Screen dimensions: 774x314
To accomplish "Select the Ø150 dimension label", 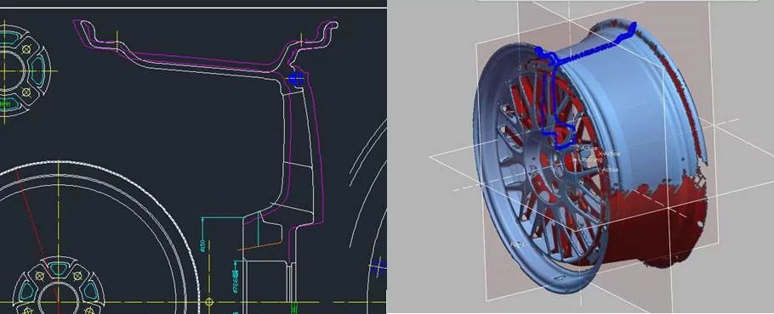I will click(202, 244).
